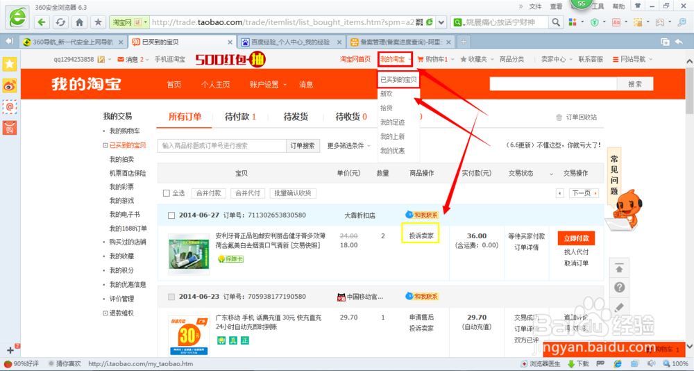
Task: Click the Taobao top search input box
Action: (553, 84)
